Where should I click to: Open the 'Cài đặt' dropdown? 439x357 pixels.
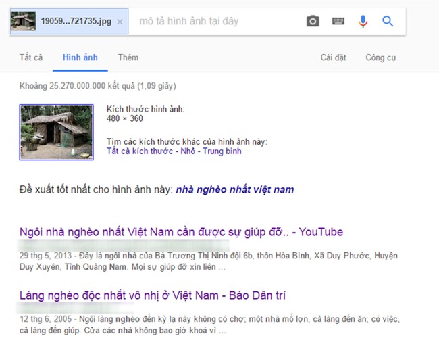point(333,57)
